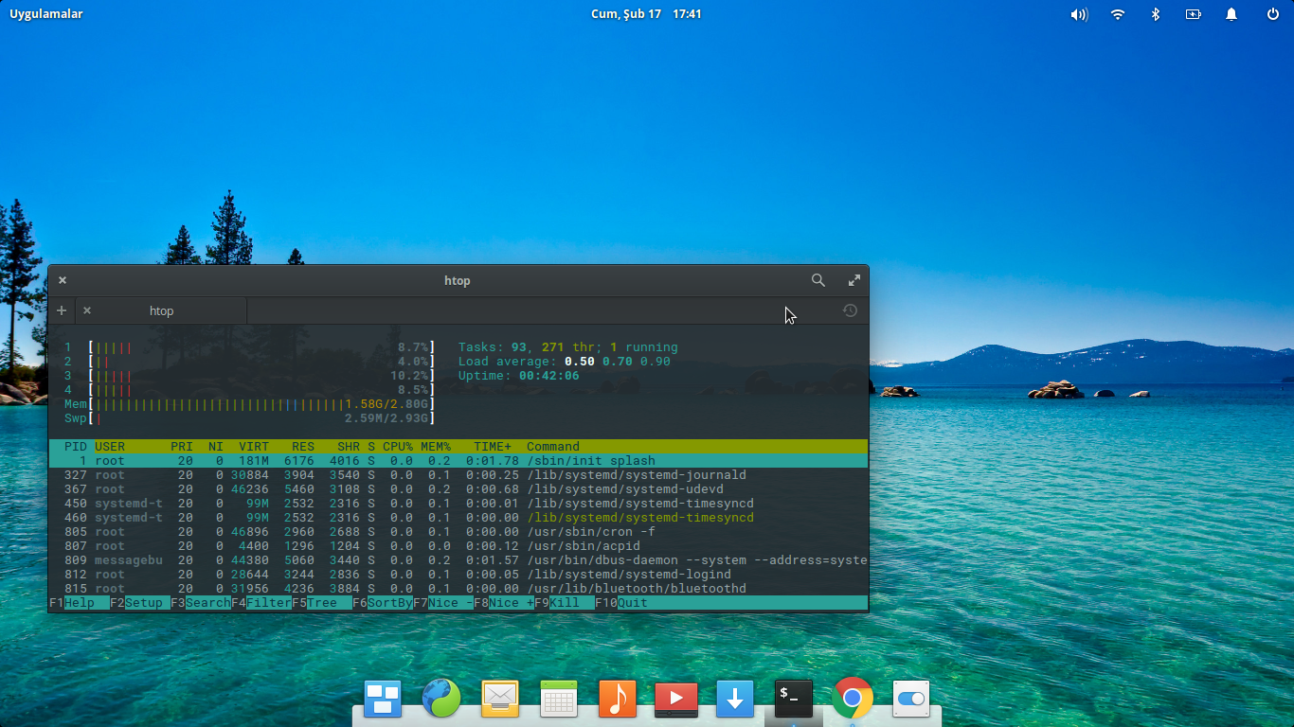The width and height of the screenshot is (1294, 727).
Task: Select the systemd-udevd process row
Action: (458, 489)
